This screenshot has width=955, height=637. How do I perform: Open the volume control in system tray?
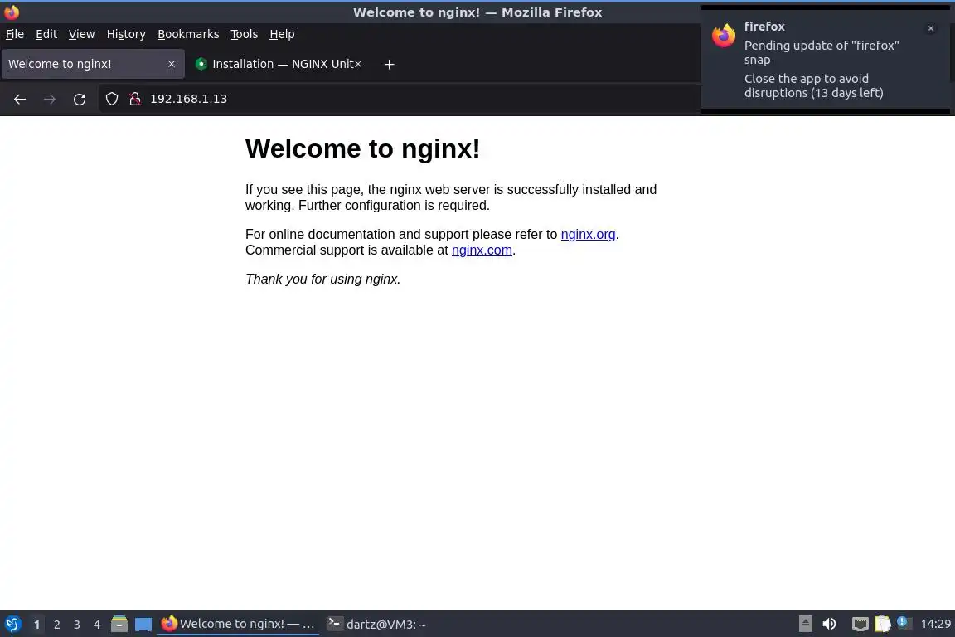click(x=829, y=624)
